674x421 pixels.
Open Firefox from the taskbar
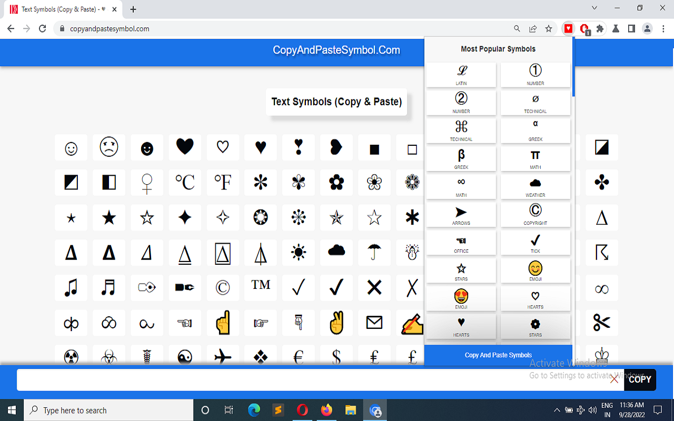(x=327, y=410)
